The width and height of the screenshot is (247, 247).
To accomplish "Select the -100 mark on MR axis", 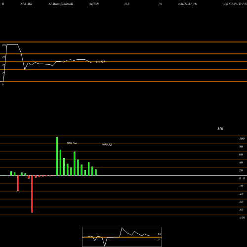I will click(242, 218).
